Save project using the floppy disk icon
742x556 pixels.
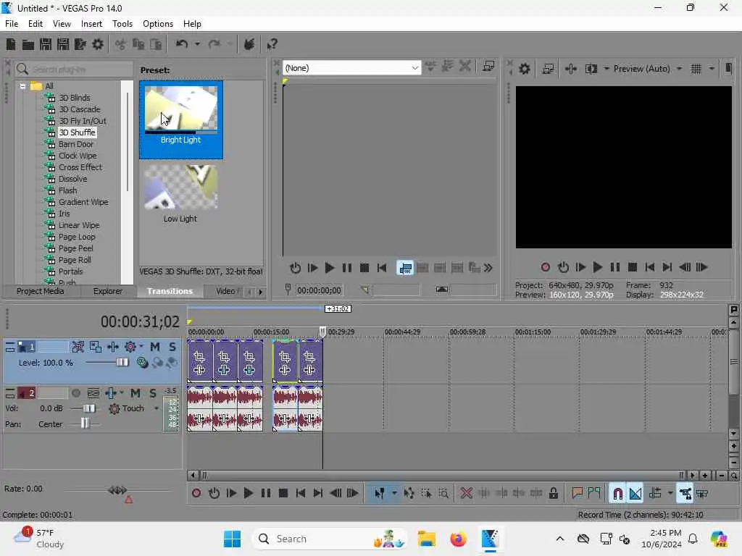46,44
